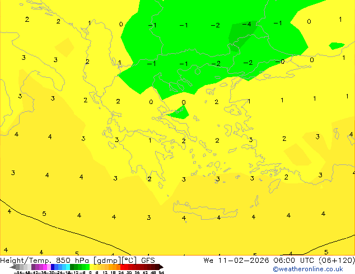
Task: Click the "-4" temperature value on map
Action: (246, 24)
